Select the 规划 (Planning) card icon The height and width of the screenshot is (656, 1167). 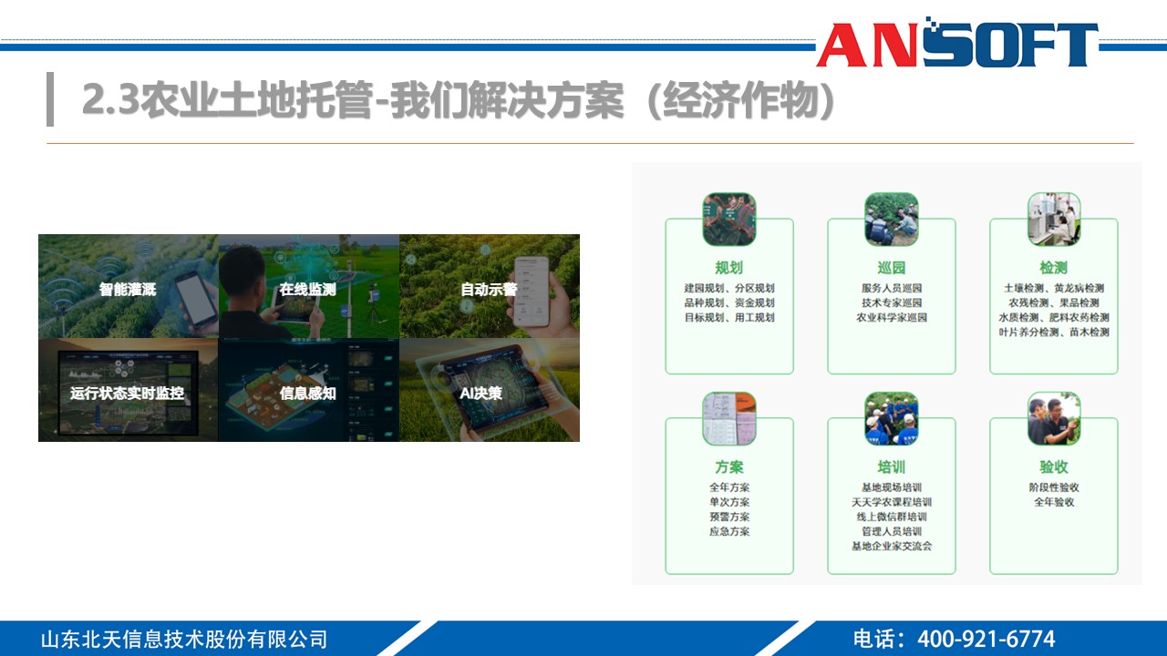pos(729,217)
